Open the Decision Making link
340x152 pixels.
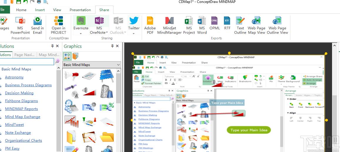point(19,93)
